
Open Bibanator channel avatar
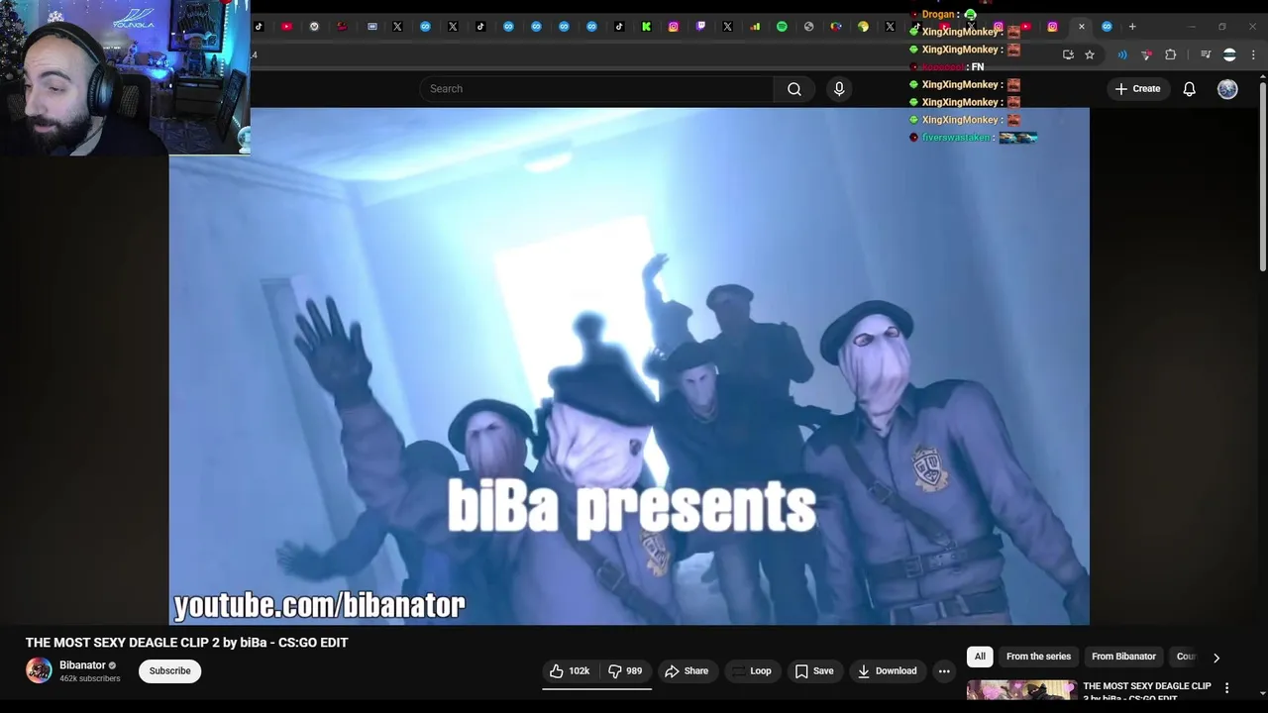tap(39, 670)
